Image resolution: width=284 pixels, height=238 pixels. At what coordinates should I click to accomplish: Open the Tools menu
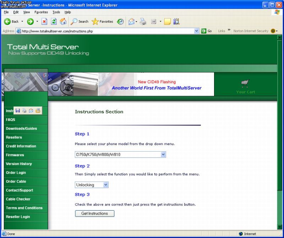point(56,12)
